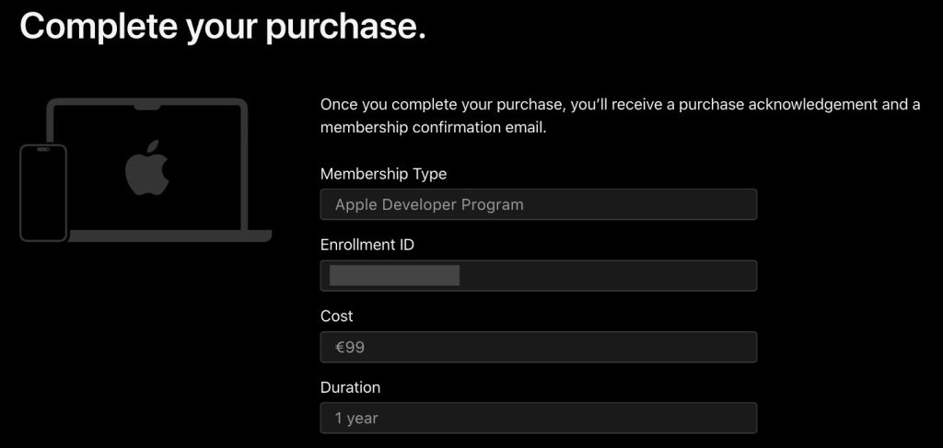Click the "Enrollment ID" label
This screenshot has width=943, height=448.
[367, 245]
